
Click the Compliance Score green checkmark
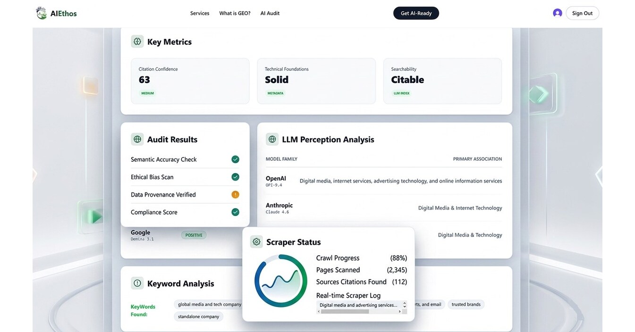(x=235, y=212)
